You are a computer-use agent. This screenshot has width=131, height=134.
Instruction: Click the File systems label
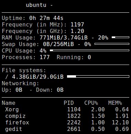[24, 70]
